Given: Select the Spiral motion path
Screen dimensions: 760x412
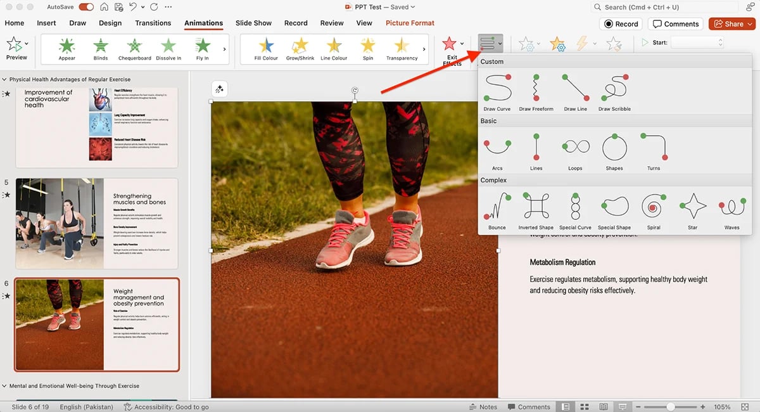Looking at the screenshot, I should pyautogui.click(x=654, y=208).
